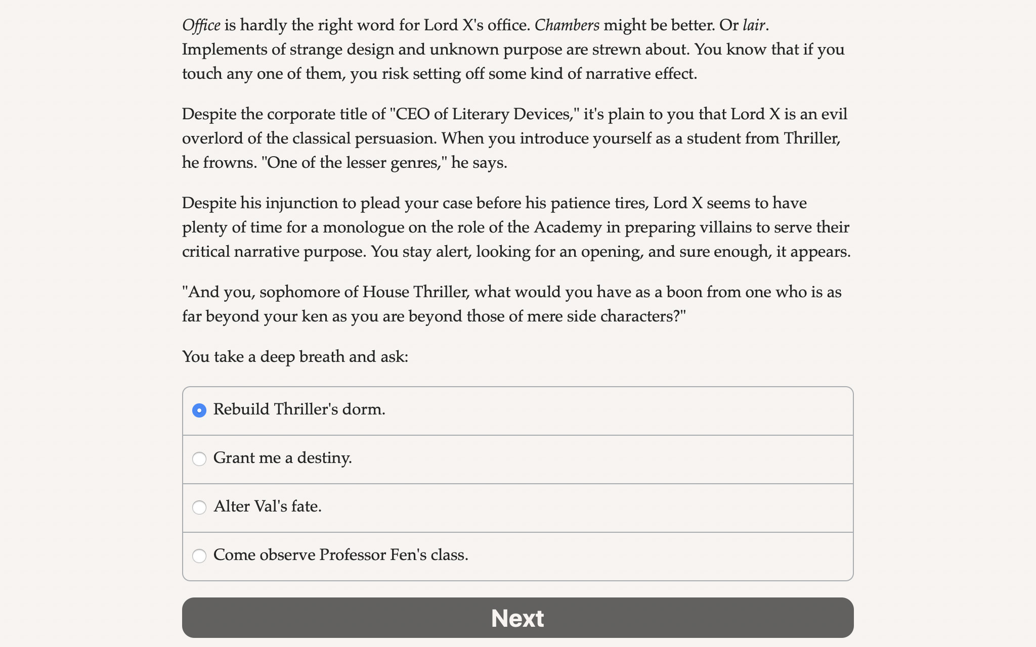Image resolution: width=1036 pixels, height=647 pixels.
Task: Click the radio circle next to "Alter Val's fate"
Action: pyautogui.click(x=200, y=507)
